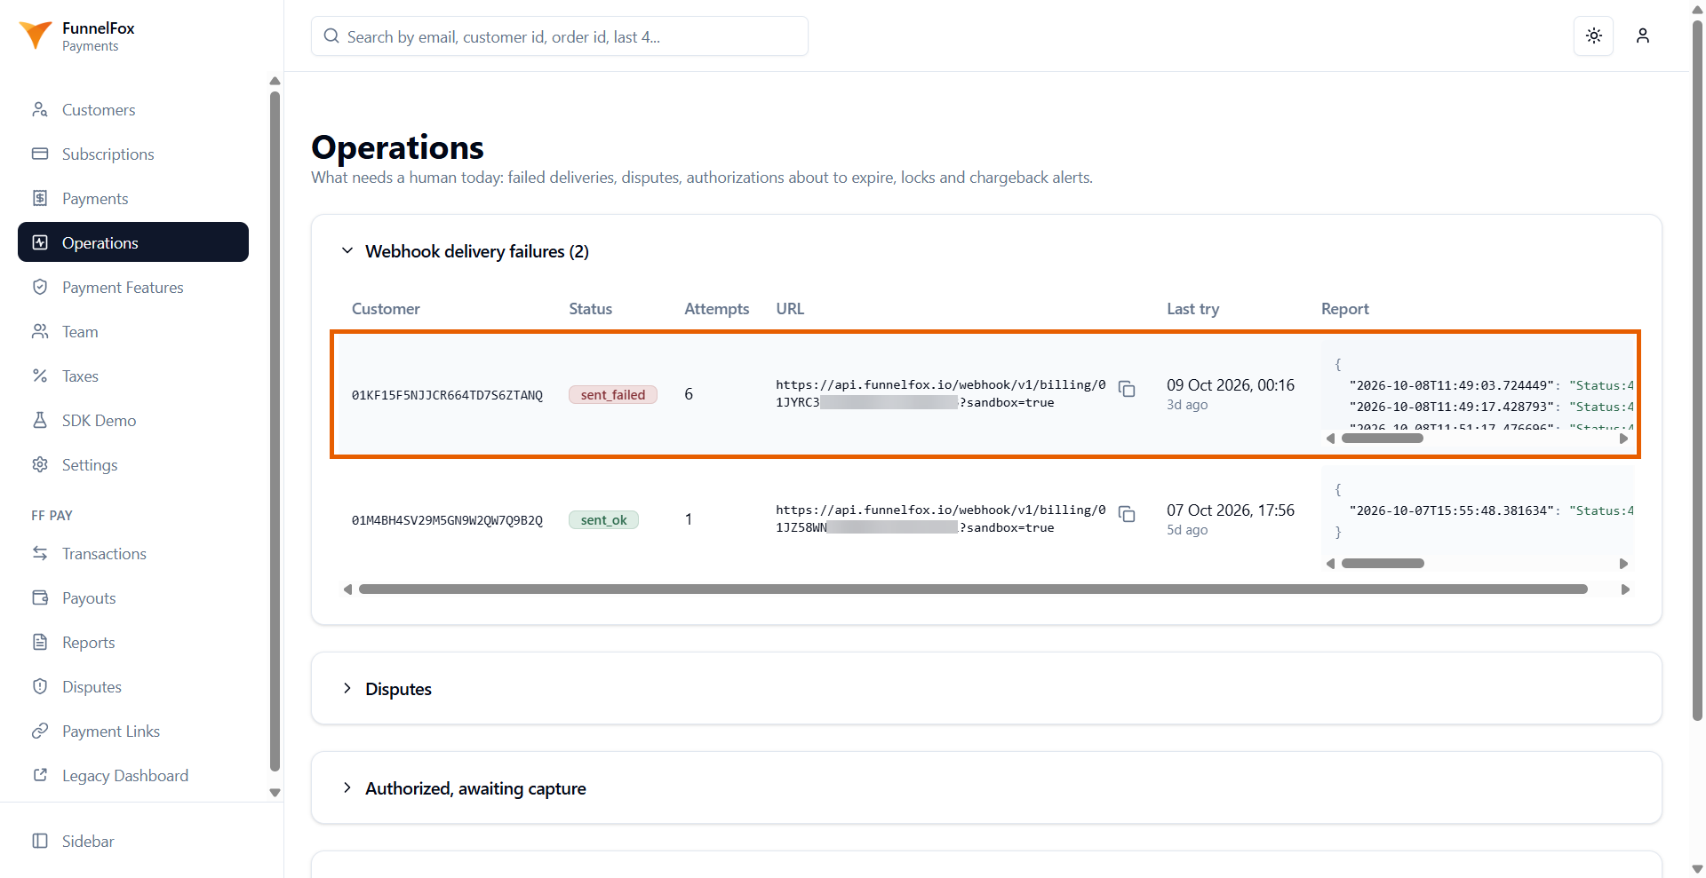This screenshot has width=1706, height=878.
Task: Click the Subscriptions card icon
Action: click(x=40, y=154)
